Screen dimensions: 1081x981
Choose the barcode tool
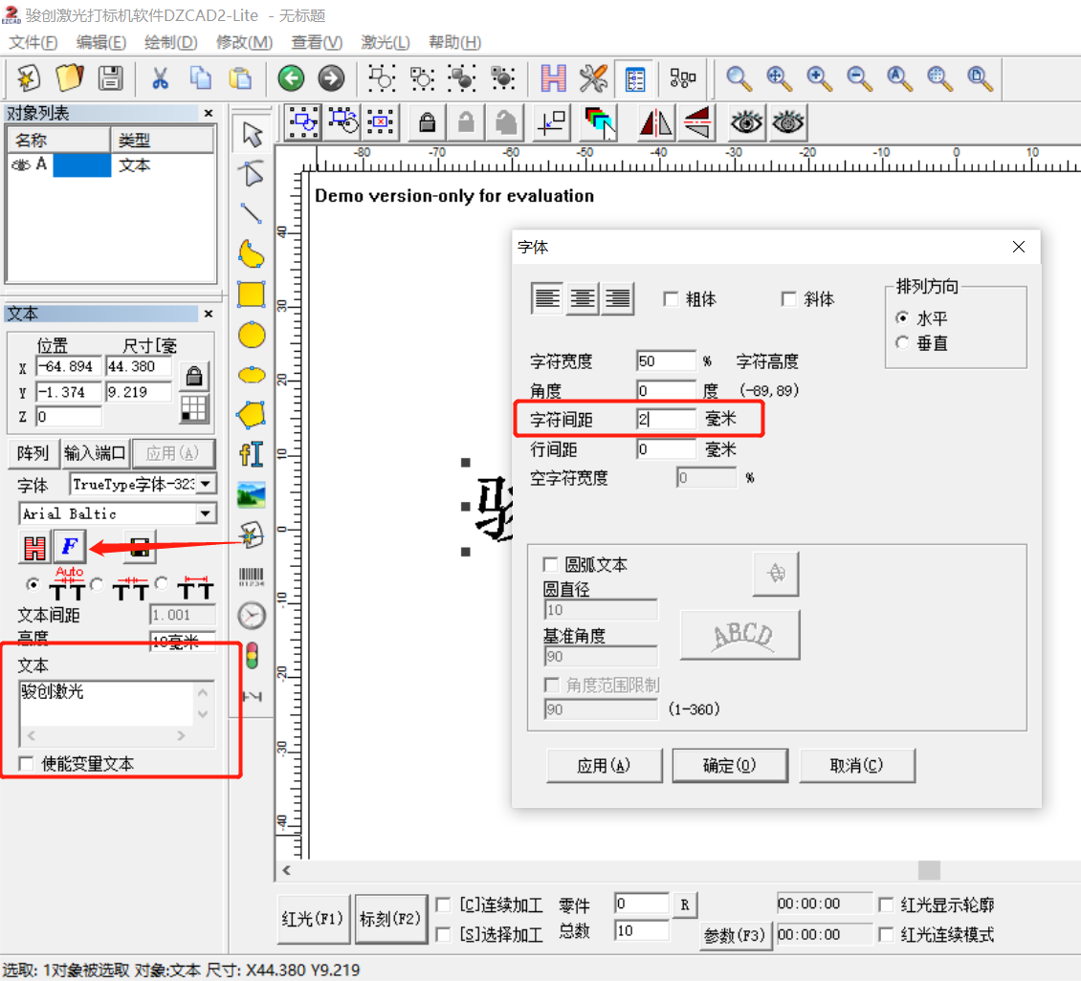click(252, 576)
